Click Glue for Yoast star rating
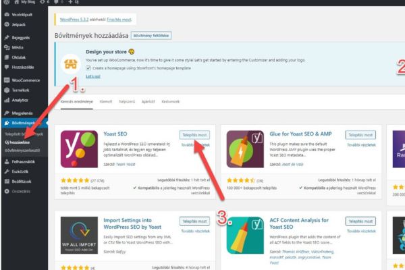The image size is (405, 270). pos(241,180)
